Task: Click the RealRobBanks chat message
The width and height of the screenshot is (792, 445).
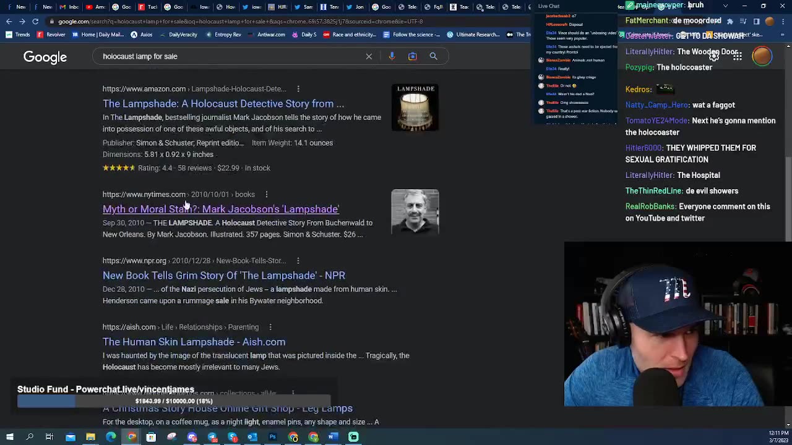Action: [698, 212]
